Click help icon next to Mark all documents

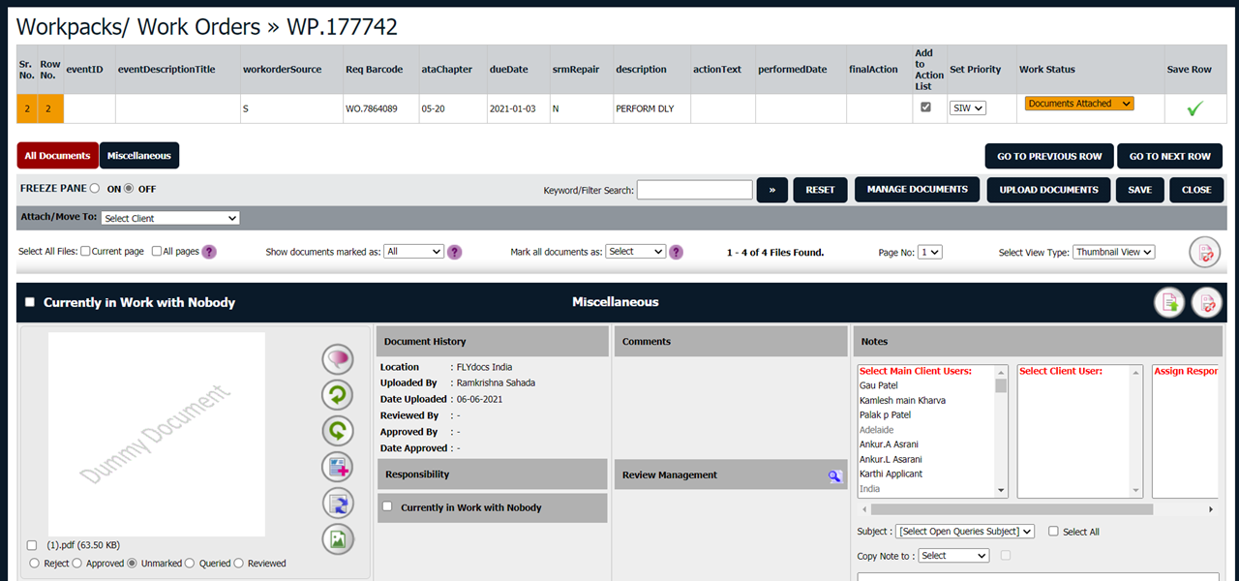click(x=677, y=252)
